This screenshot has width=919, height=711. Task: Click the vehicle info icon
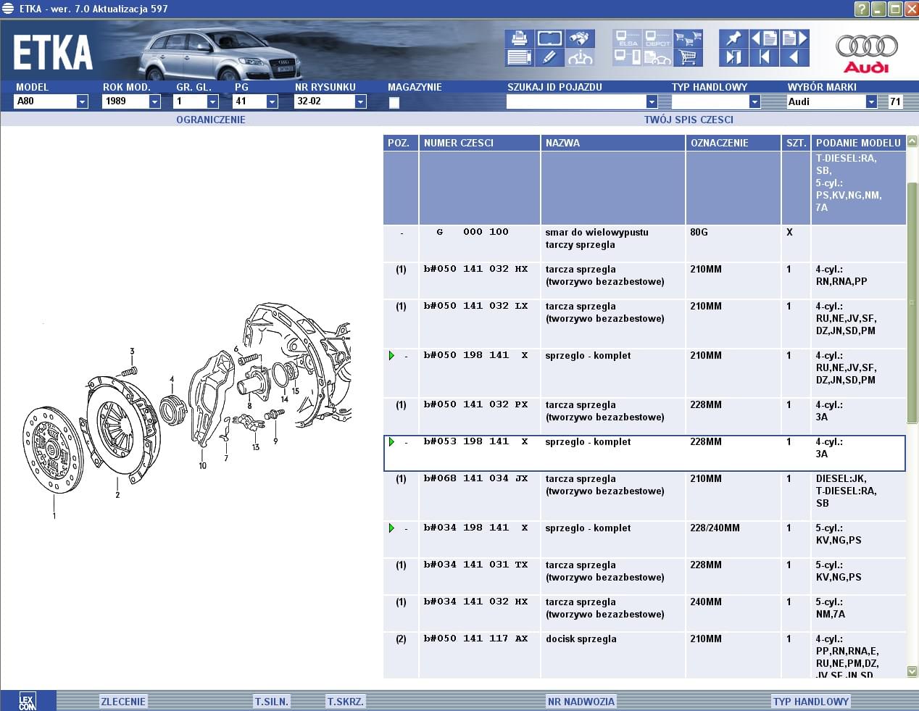click(x=580, y=57)
